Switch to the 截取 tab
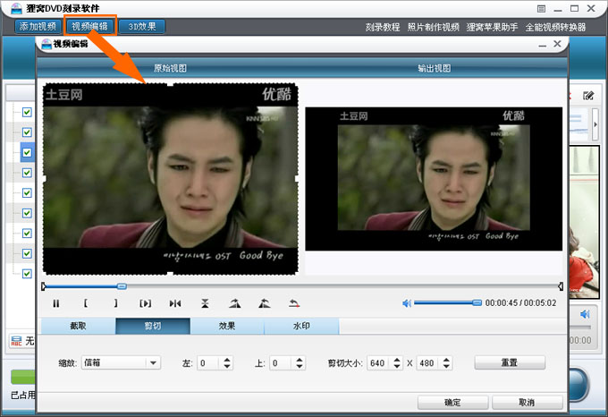The image size is (608, 417). 78,326
